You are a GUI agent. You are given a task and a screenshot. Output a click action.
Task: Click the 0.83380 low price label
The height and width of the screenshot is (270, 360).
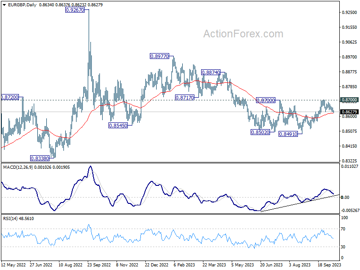pos(40,158)
